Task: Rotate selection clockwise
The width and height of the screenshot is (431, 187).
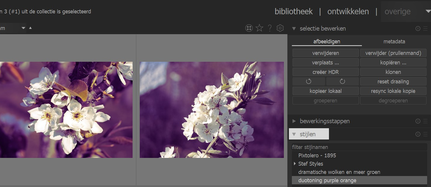Action: pos(342,82)
